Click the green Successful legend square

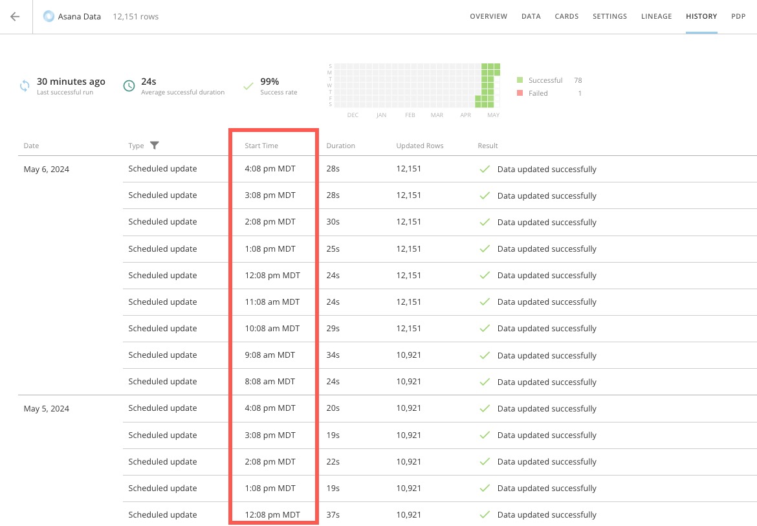(520, 80)
